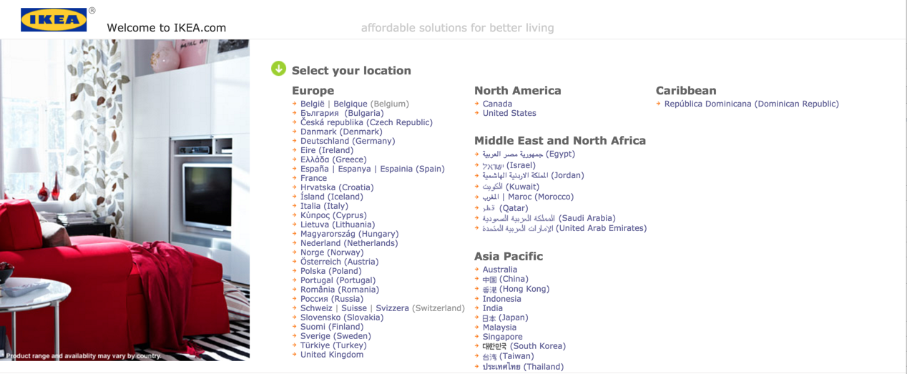Viewport: 907px width, 374px height.
Task: Choose Polska (Poland)
Action: coord(331,271)
